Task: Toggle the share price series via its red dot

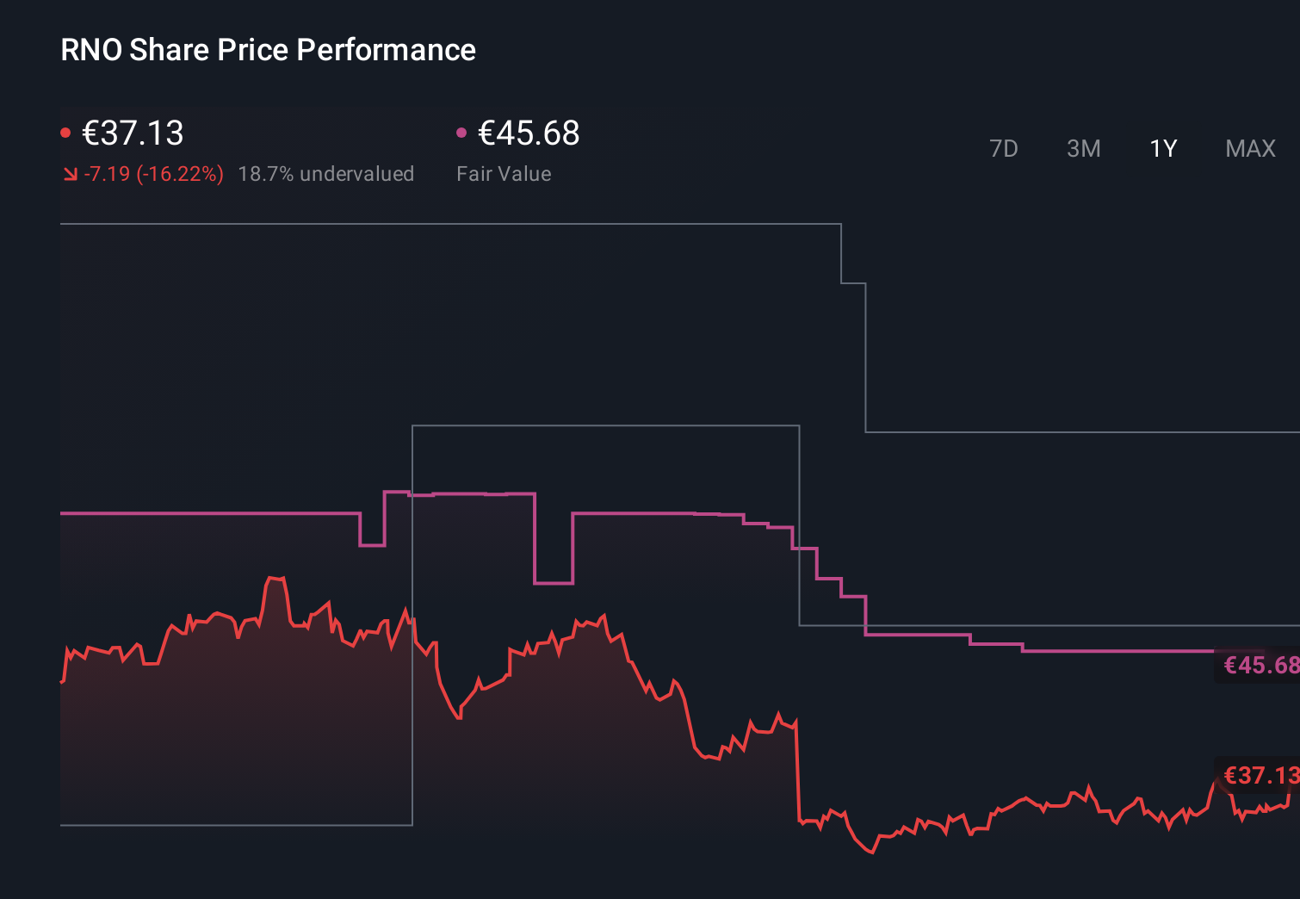Action: click(x=66, y=132)
